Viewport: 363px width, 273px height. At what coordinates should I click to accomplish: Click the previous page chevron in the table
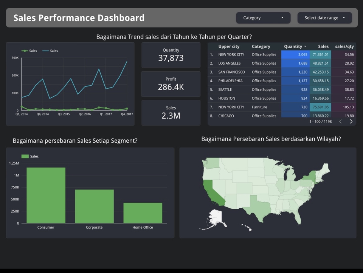[340, 122]
